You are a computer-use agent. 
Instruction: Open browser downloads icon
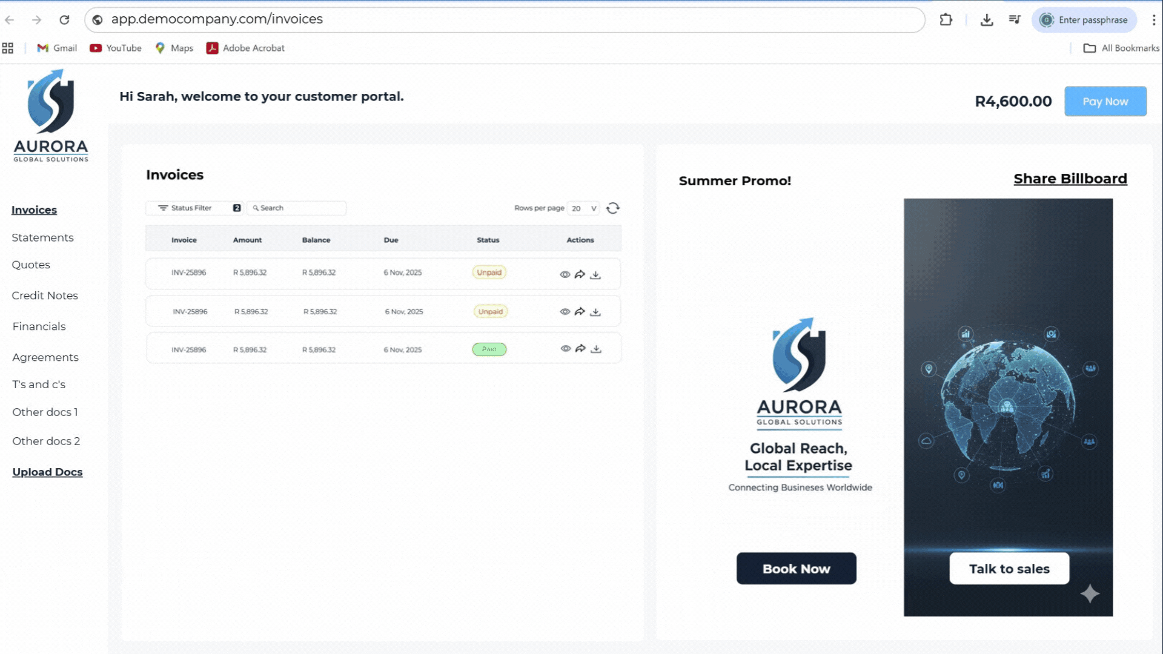pos(987,20)
